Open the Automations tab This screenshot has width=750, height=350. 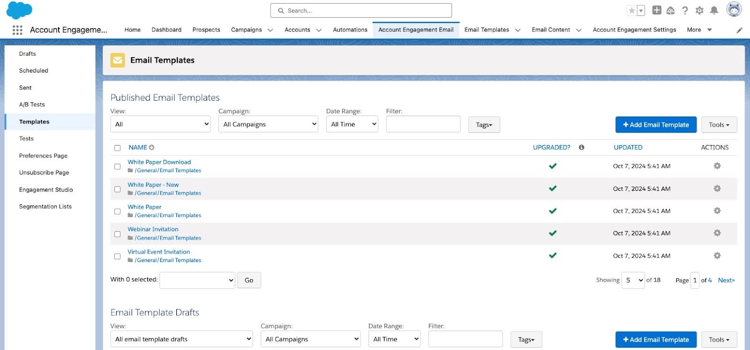(x=350, y=30)
